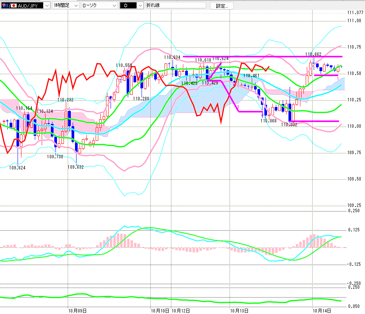The width and height of the screenshot is (365, 314).
Task: Click the 10月09日 date label
Action: click(78, 311)
